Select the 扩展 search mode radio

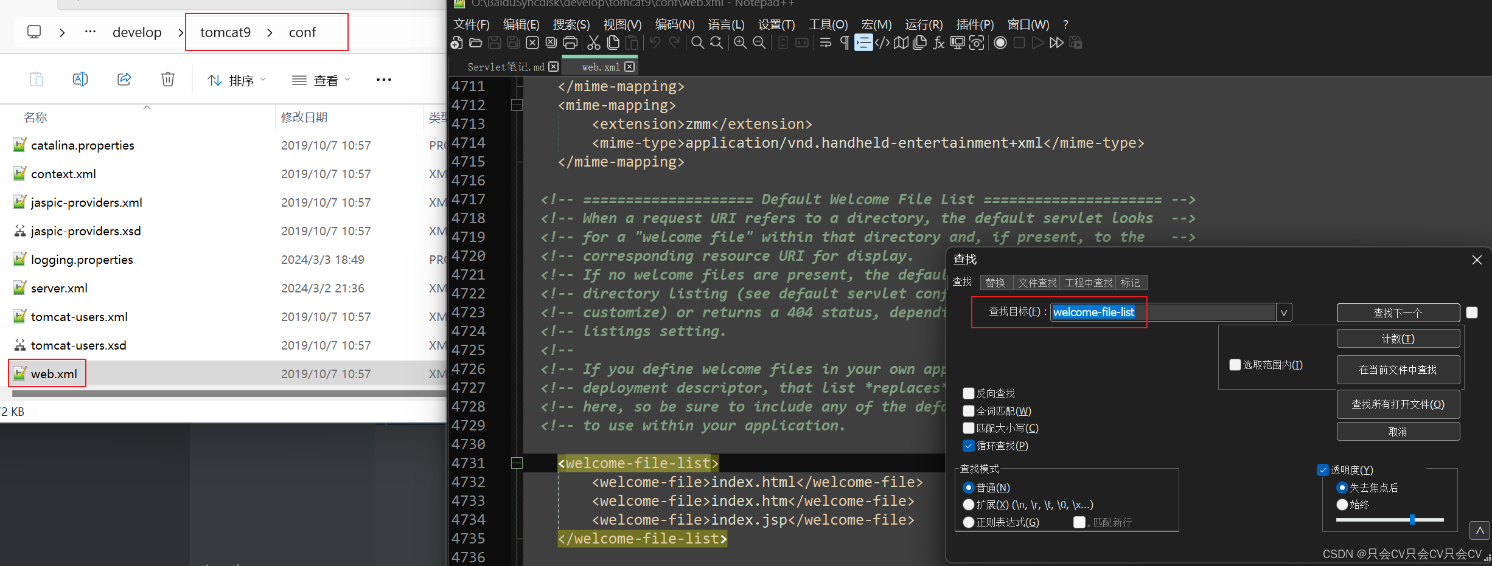coord(969,505)
